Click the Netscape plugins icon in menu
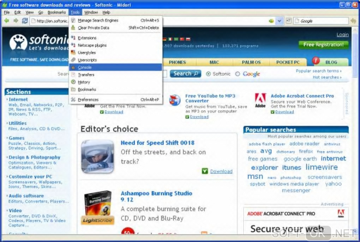Image resolution: width=360 pixels, height=242 pixels. (73, 45)
